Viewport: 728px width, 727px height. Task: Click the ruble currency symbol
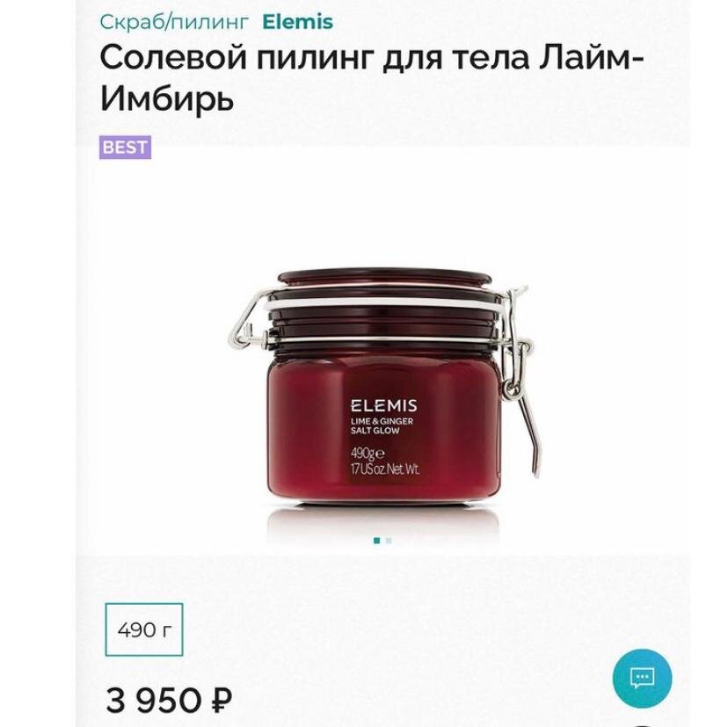[x=221, y=700]
